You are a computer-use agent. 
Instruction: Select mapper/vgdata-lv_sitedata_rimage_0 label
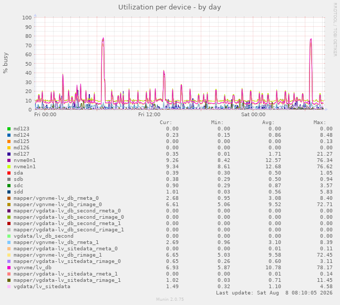click(67, 261)
